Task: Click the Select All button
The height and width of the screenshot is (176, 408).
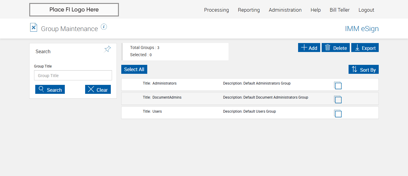Action: pyautogui.click(x=134, y=69)
